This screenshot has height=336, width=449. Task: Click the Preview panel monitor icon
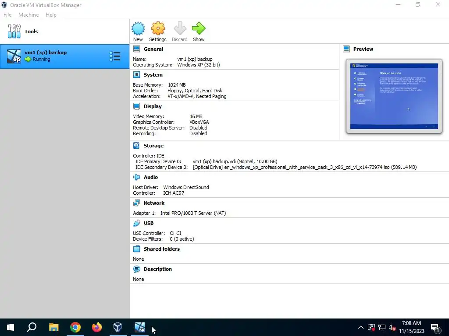(x=346, y=49)
